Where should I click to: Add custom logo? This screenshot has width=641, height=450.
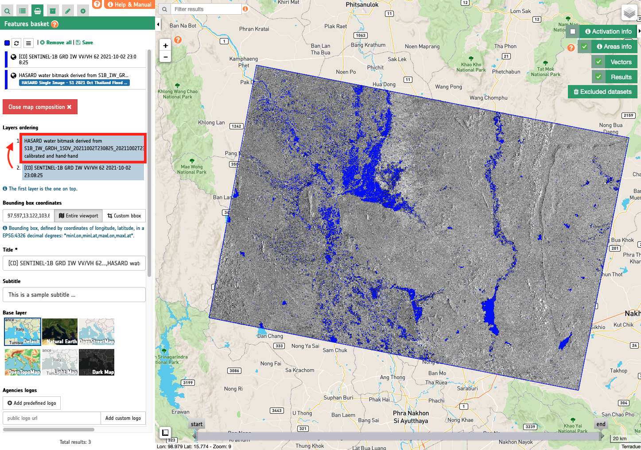(123, 418)
